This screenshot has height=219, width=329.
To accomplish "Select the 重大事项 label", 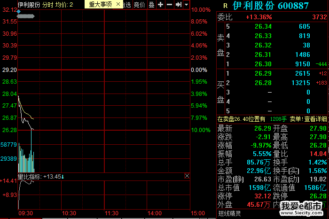I will pos(100,4).
